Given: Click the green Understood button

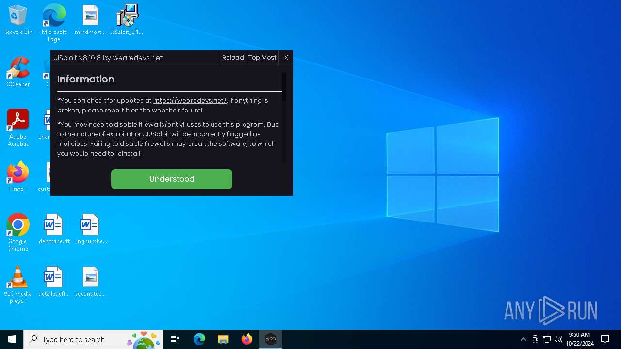Looking at the screenshot, I should [172, 179].
